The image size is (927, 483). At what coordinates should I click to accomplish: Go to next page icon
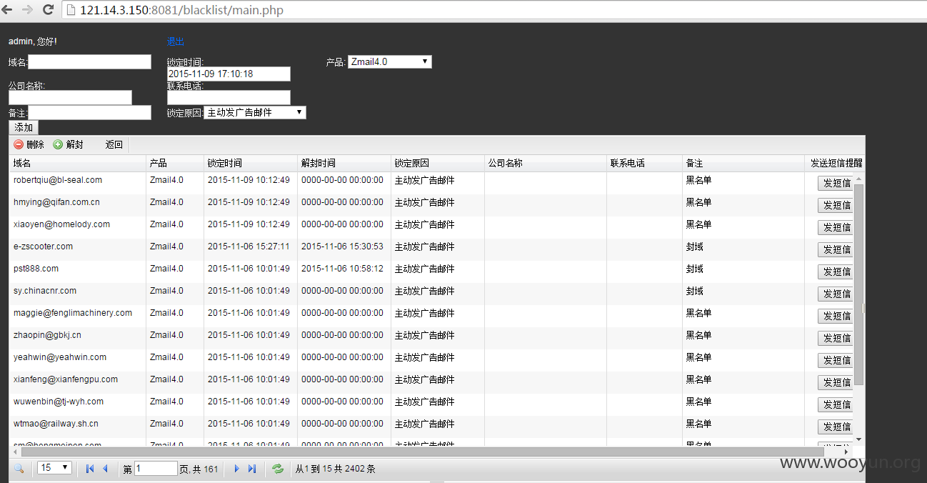pyautogui.click(x=236, y=469)
